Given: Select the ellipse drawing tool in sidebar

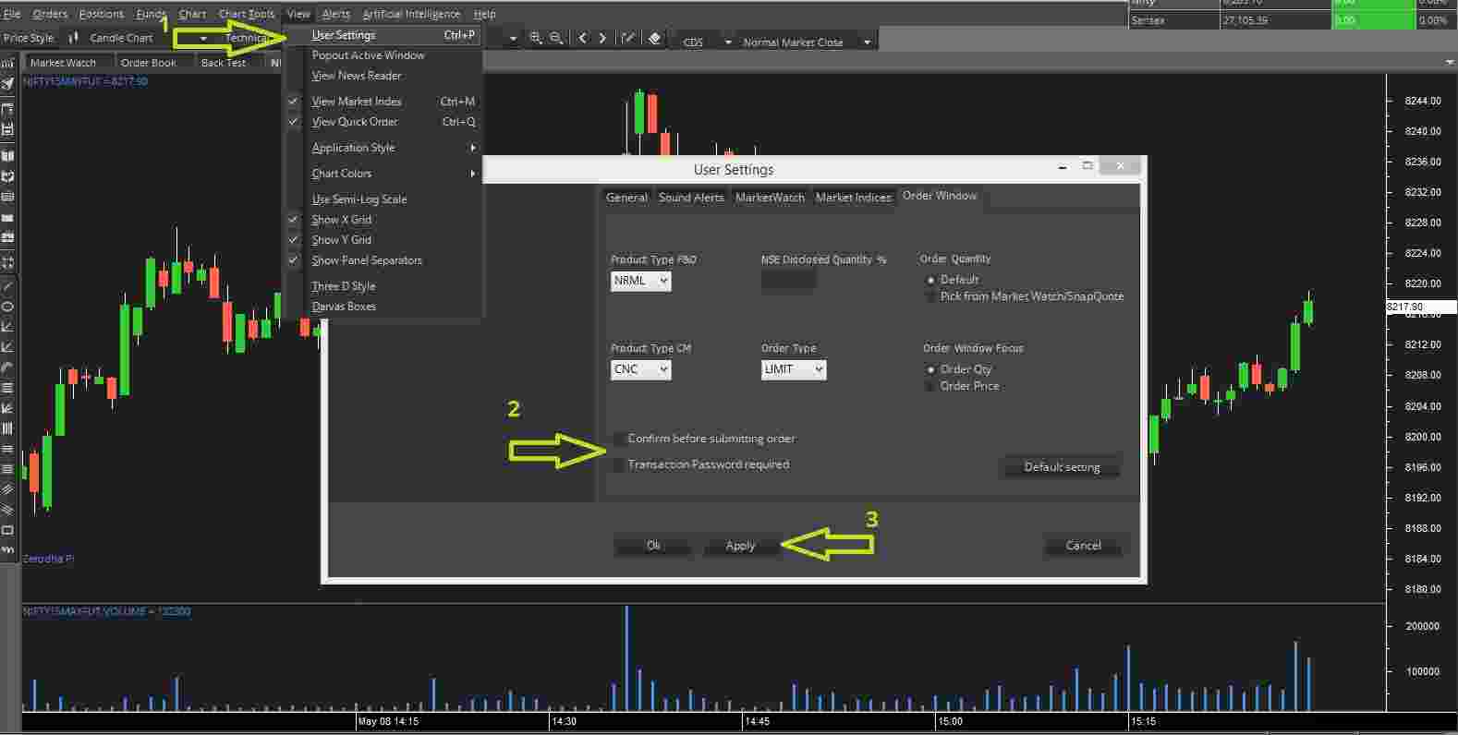Looking at the screenshot, I should [x=8, y=307].
